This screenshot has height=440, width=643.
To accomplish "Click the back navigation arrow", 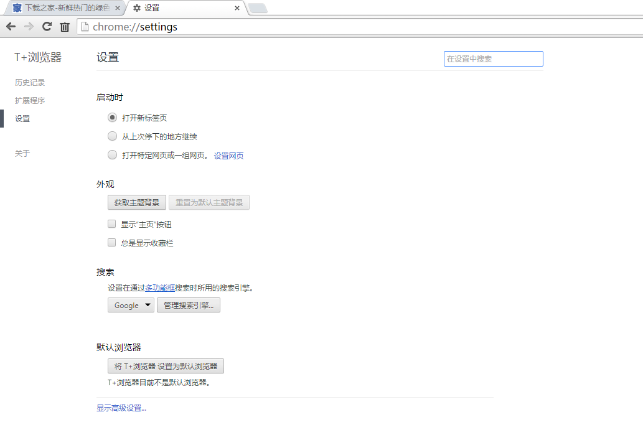I will tap(11, 27).
